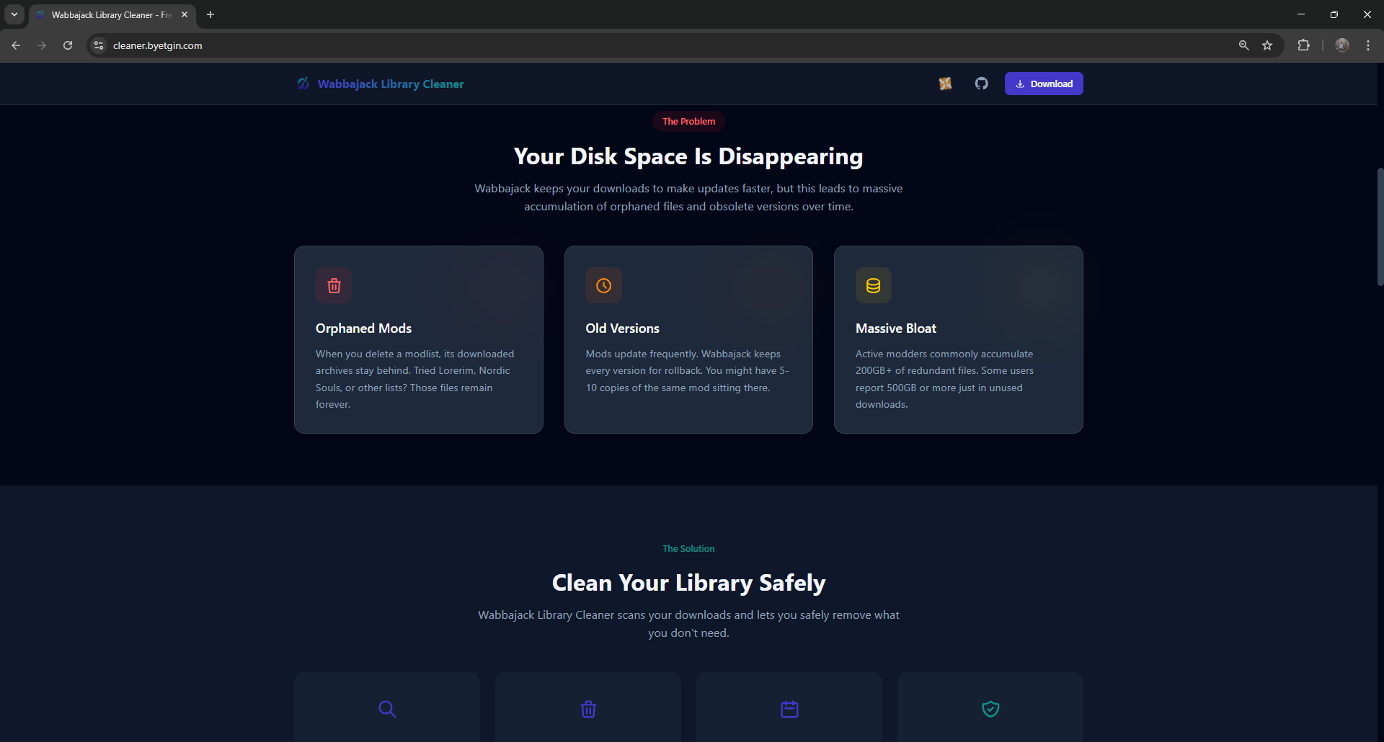Bookmark this page with the star
This screenshot has height=742, width=1384.
pos(1267,45)
